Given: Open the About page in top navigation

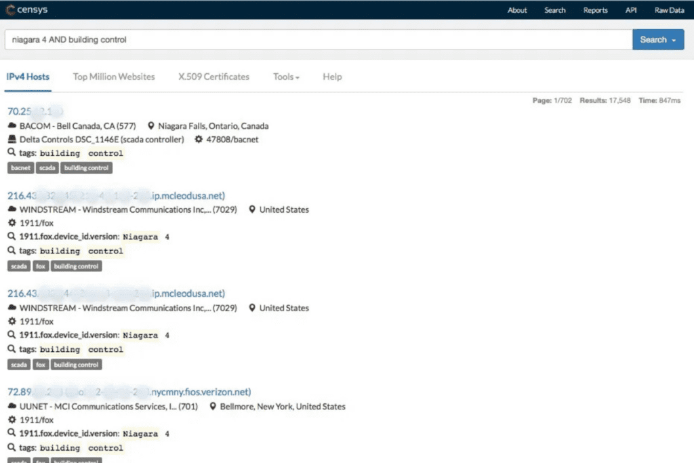Looking at the screenshot, I should (517, 10).
